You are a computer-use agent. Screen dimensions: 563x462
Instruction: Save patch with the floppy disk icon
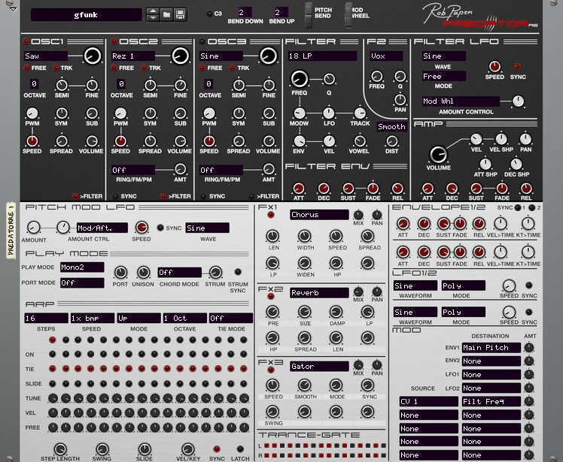point(180,15)
